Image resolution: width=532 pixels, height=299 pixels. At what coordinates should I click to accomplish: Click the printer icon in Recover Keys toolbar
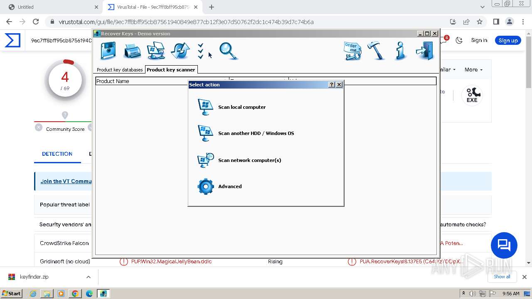pos(133,51)
